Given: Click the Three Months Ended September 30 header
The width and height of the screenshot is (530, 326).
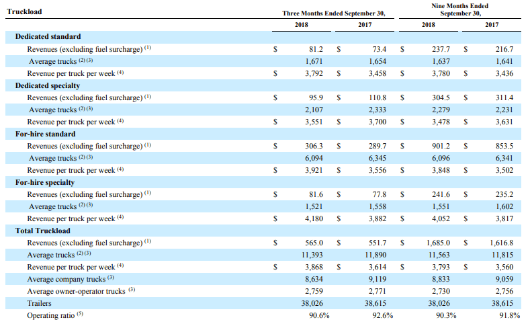Looking at the screenshot, I should click(x=334, y=13).
